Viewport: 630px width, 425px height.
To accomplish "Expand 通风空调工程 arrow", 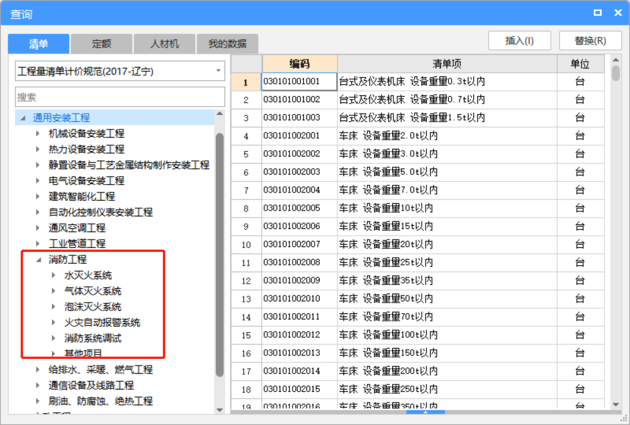I will click(x=38, y=228).
